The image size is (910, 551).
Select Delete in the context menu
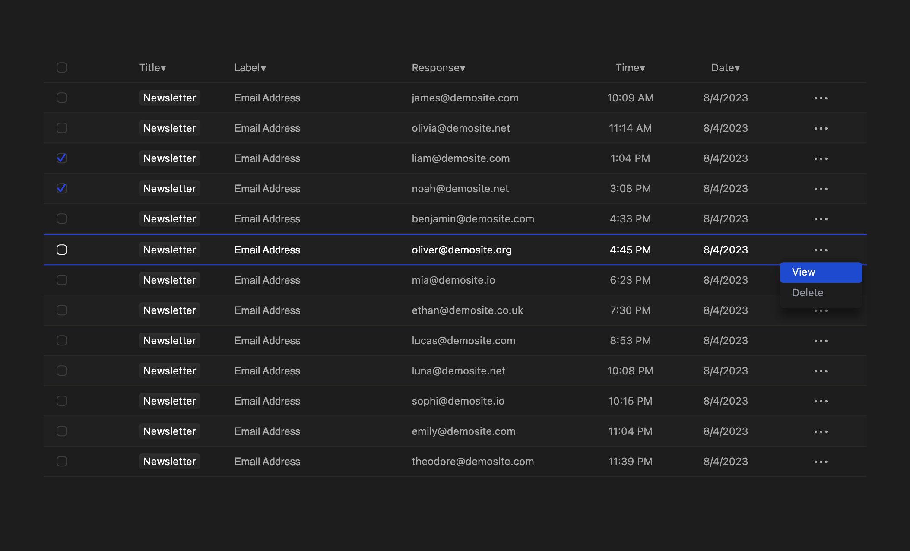pos(808,293)
